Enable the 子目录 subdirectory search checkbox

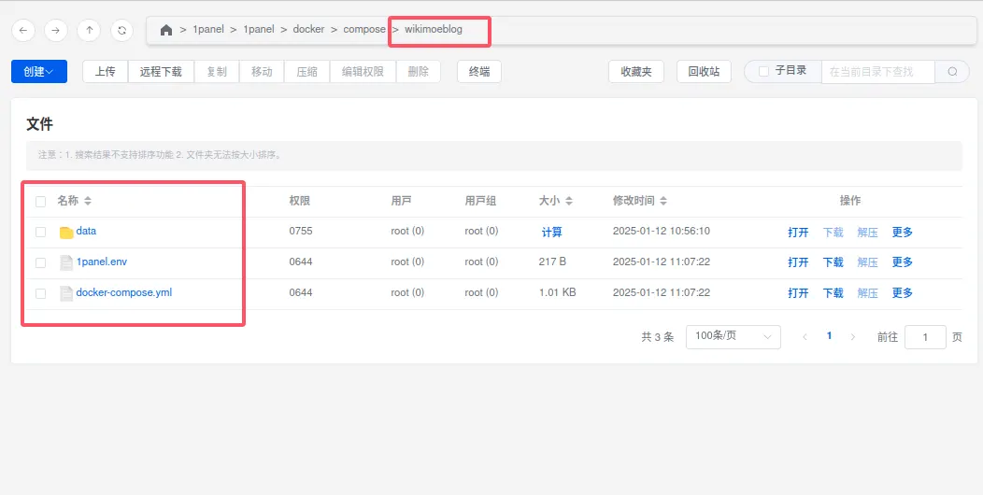[x=763, y=71]
